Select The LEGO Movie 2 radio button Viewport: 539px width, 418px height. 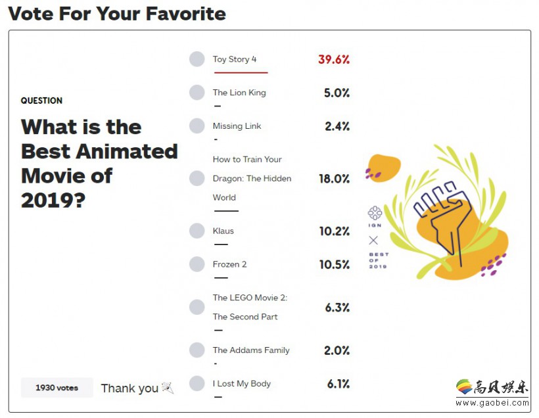197,307
